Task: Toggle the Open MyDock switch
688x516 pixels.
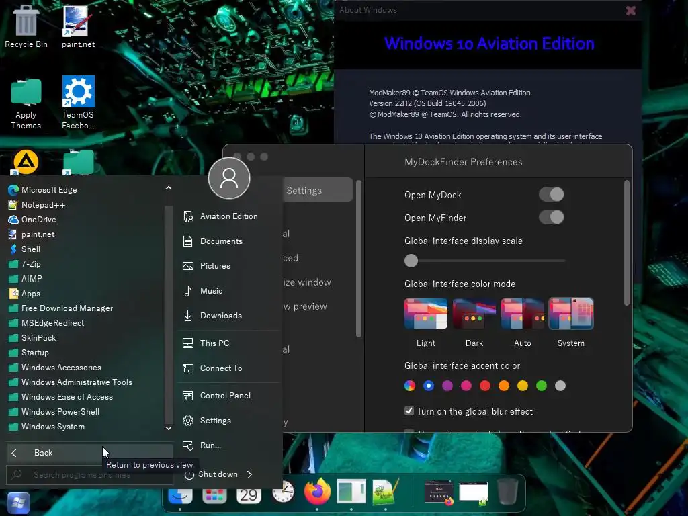Action: coord(552,194)
